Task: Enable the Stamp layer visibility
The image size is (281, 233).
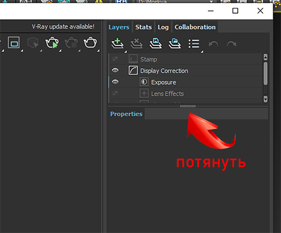Action: 115,59
